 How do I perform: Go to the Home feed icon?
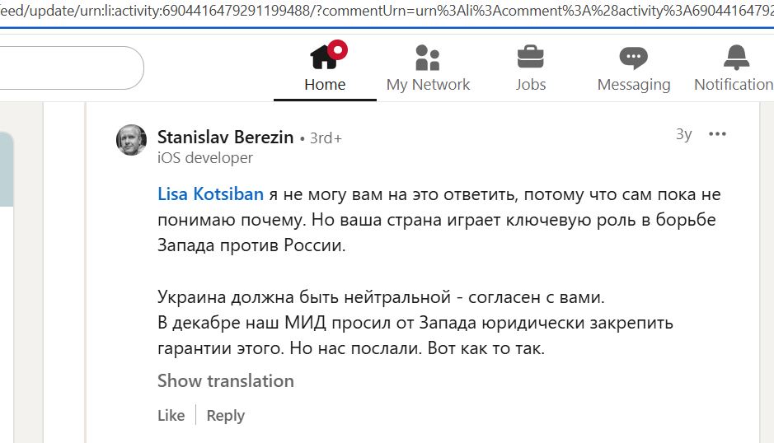tap(323, 58)
